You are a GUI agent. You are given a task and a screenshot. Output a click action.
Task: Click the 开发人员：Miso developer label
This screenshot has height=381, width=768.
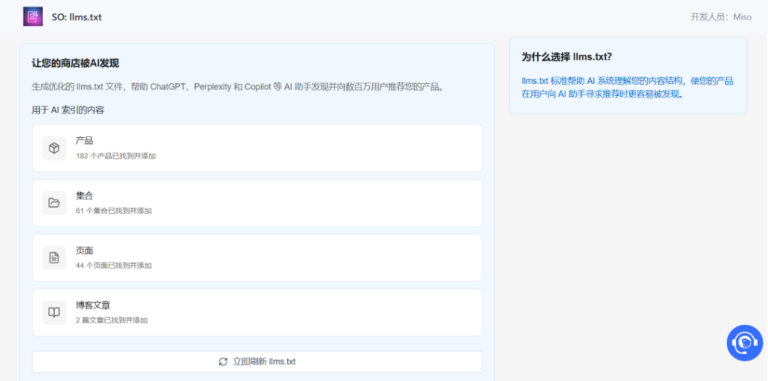[x=721, y=17]
